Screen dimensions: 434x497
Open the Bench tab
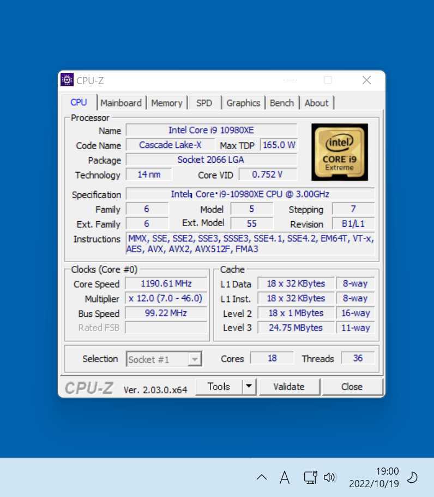click(282, 103)
